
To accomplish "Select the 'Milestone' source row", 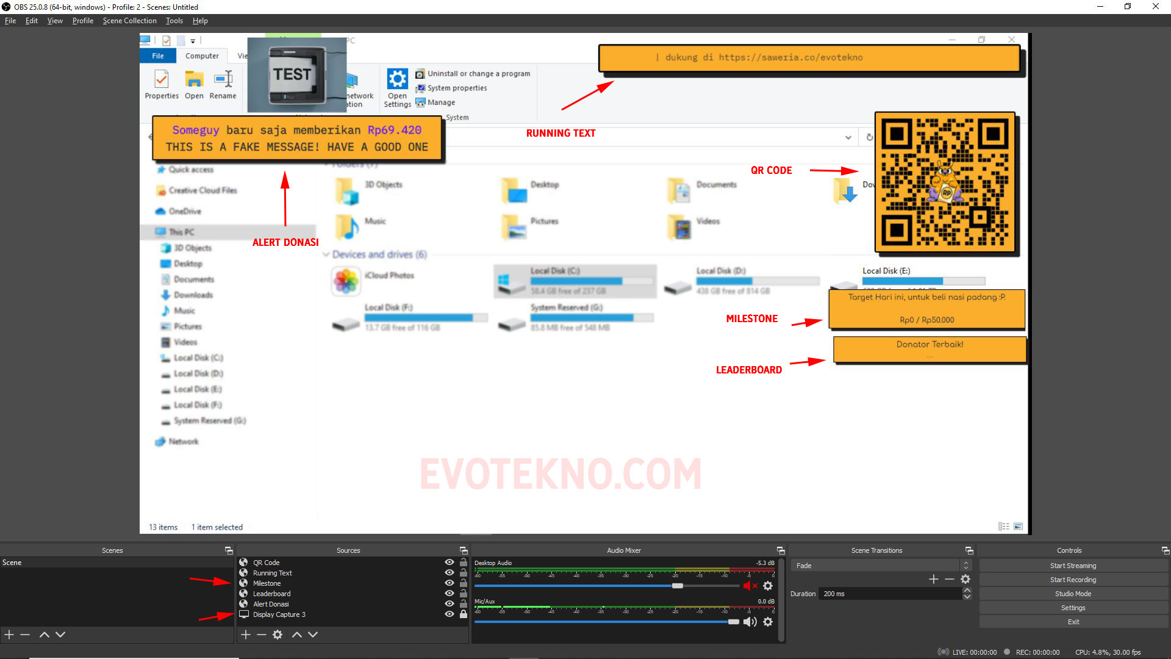I will (x=353, y=583).
